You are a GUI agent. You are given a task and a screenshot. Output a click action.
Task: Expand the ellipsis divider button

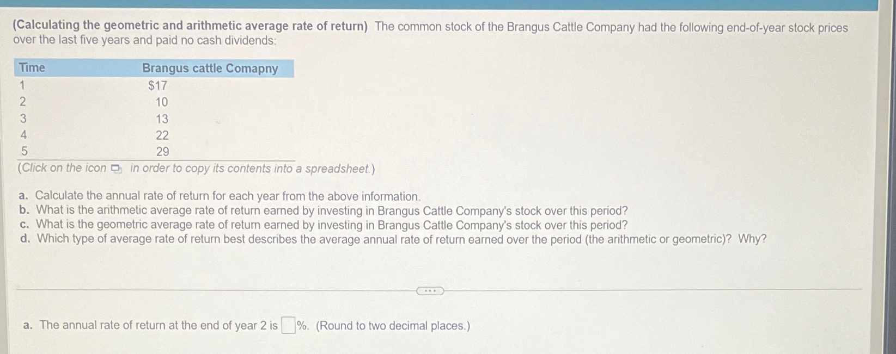[430, 291]
